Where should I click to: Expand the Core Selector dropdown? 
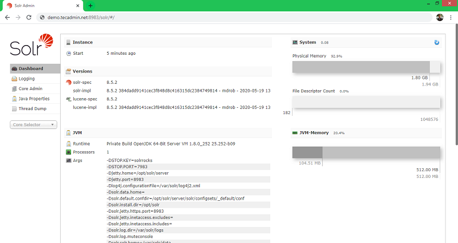(33, 124)
